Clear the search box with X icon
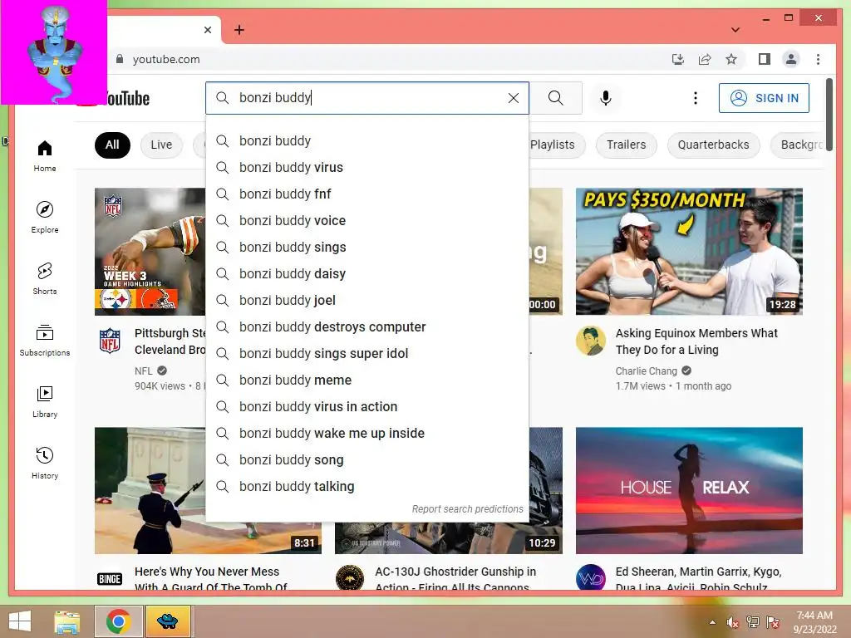The width and height of the screenshot is (851, 638). pos(514,98)
